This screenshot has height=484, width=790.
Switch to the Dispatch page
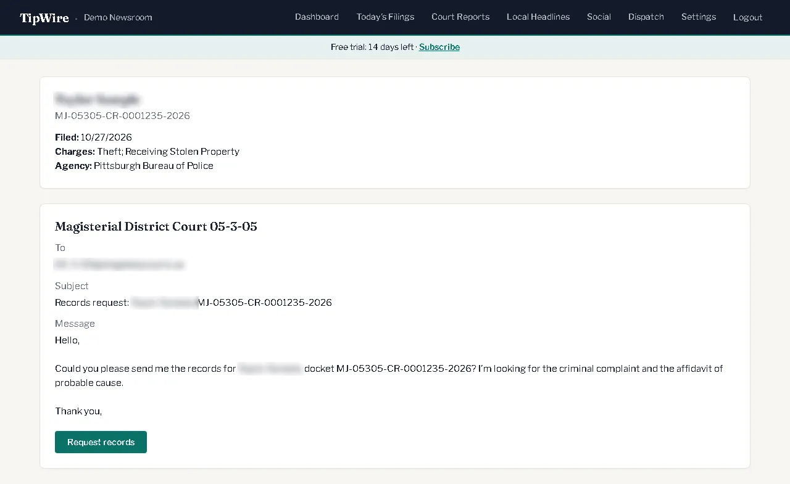(646, 17)
